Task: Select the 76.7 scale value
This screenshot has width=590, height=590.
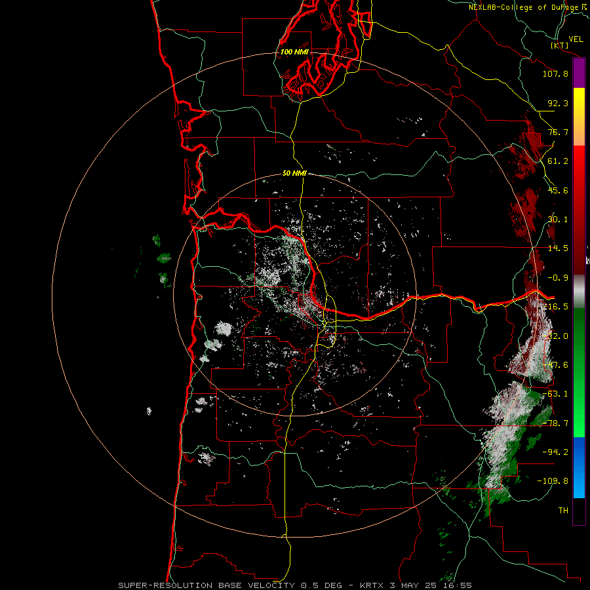Action: tap(558, 132)
